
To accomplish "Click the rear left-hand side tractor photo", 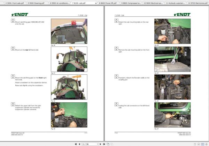I will pyautogui.click(x=69, y=59).
